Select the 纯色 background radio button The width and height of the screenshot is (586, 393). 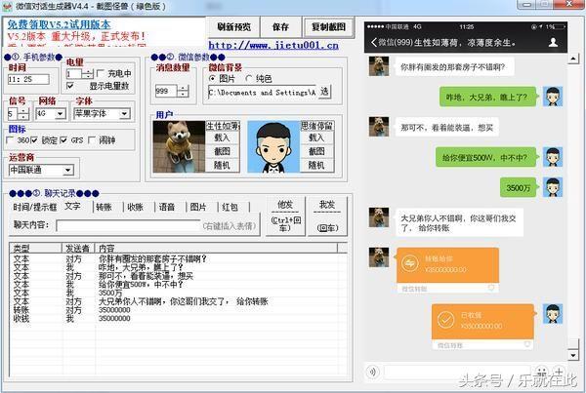click(x=249, y=79)
